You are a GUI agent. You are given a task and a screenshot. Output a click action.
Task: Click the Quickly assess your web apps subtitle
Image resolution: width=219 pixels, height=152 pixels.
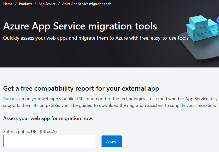tap(96, 38)
